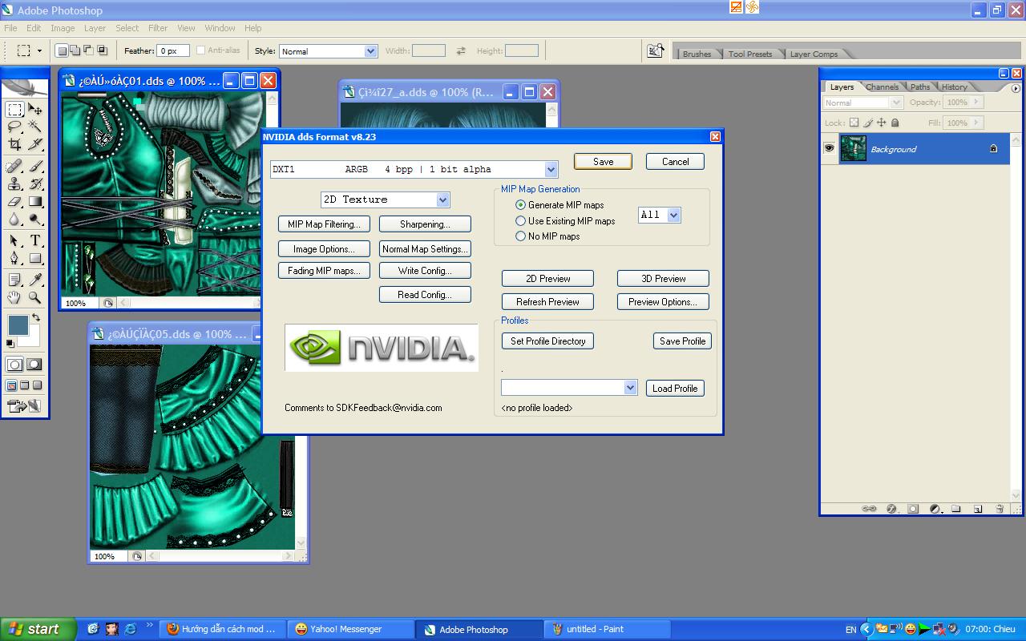Select the Type tool
1026x641 pixels.
click(x=35, y=241)
